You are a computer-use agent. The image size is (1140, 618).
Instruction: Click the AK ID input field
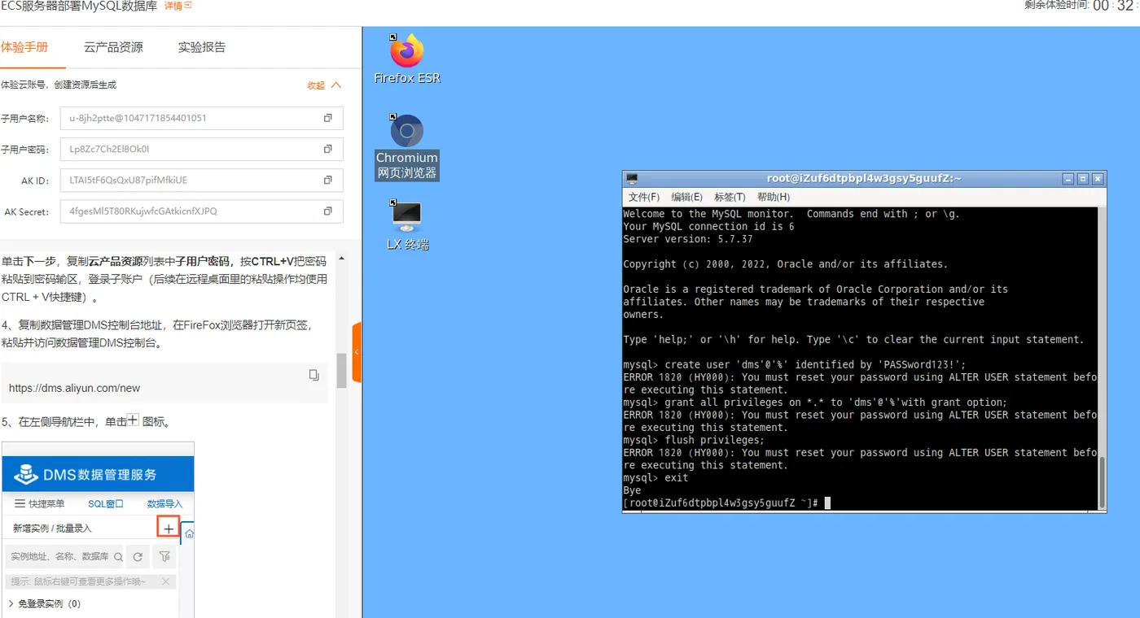(201, 180)
